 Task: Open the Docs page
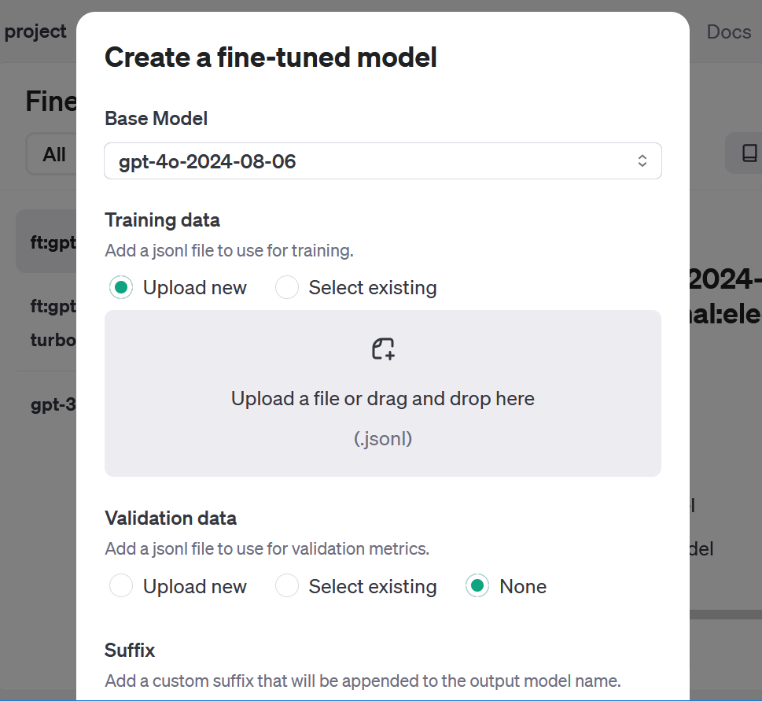[728, 31]
